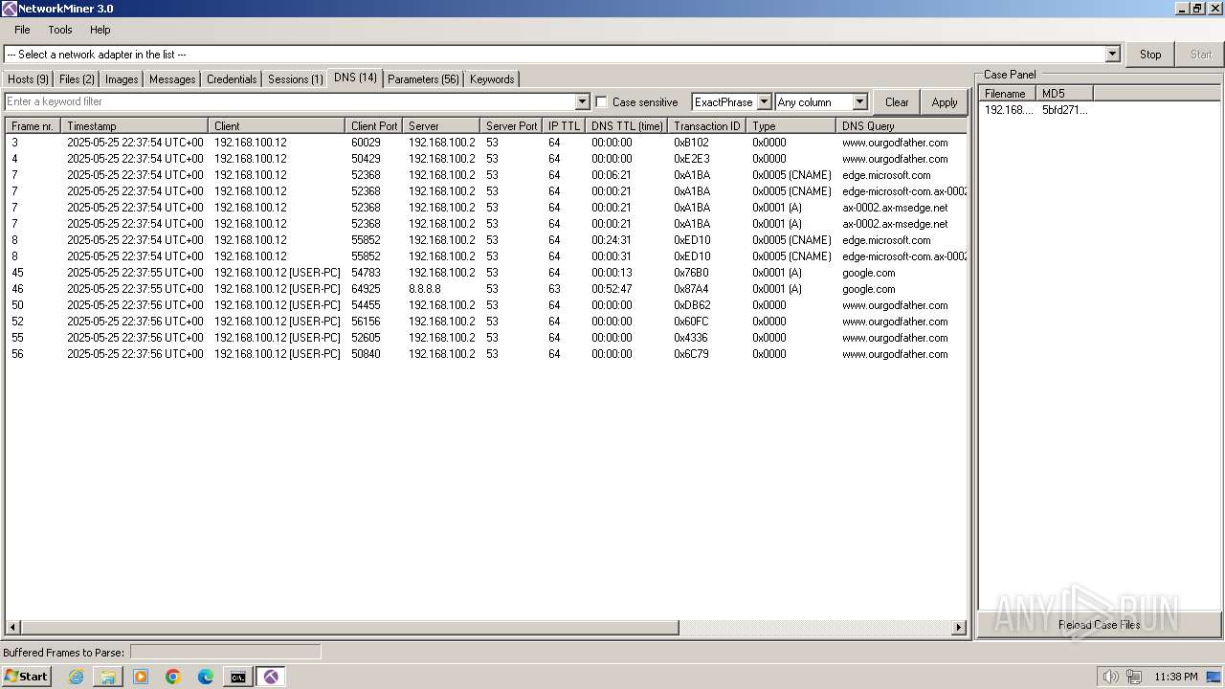Sort by the Type column header
Image resolution: width=1225 pixels, height=689 pixels.
click(x=791, y=126)
